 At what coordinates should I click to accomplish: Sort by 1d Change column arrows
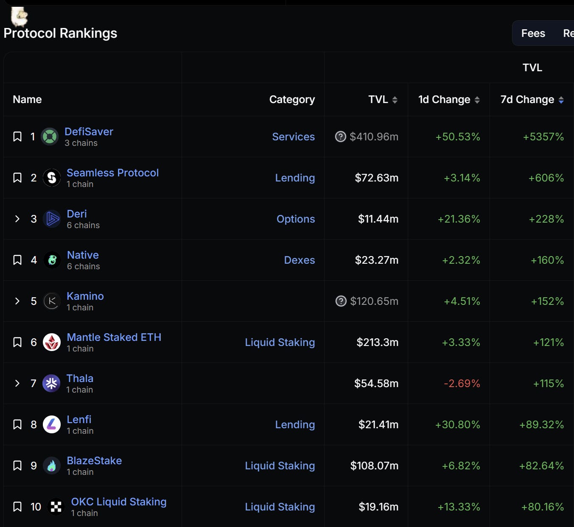pos(477,100)
